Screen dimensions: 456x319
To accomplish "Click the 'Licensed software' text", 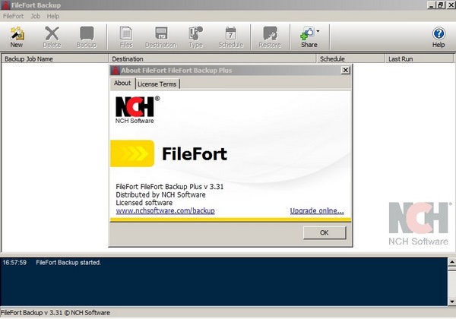I will tap(144, 203).
